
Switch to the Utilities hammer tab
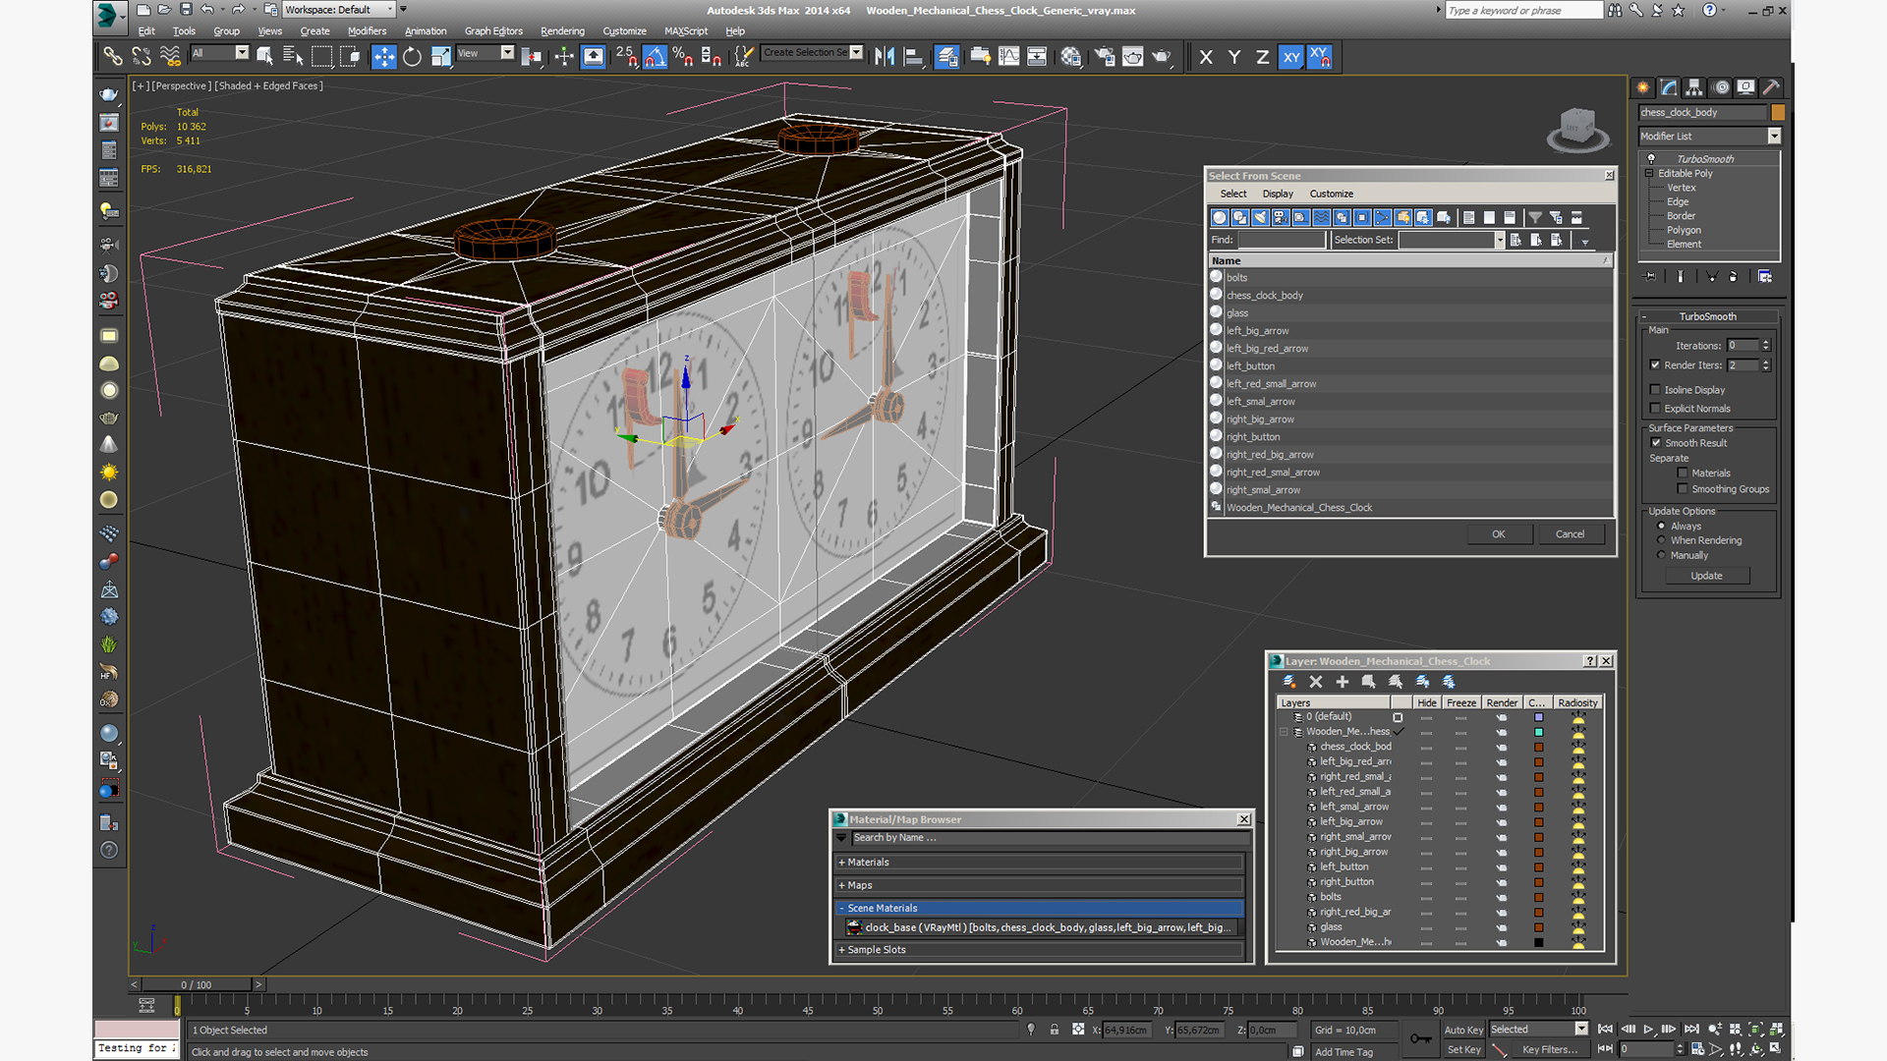[1771, 87]
